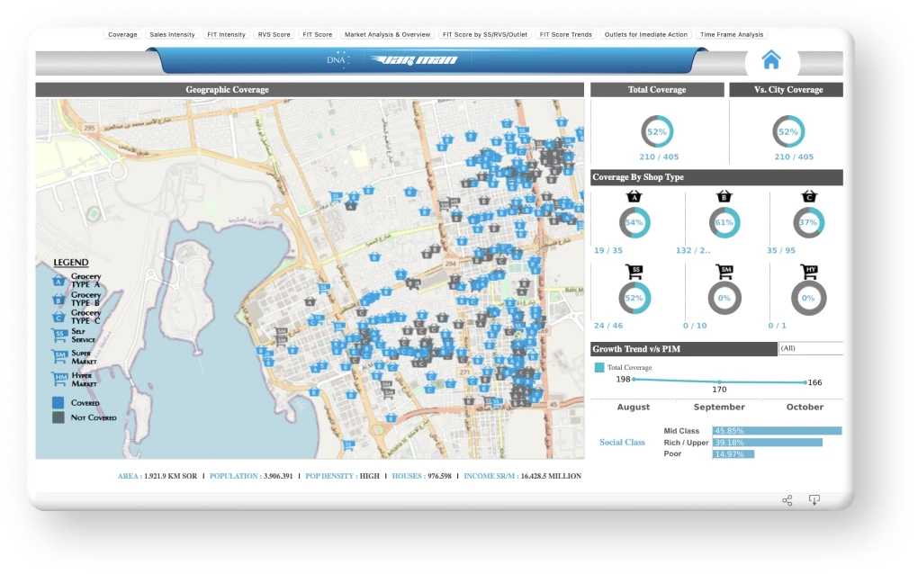Click the INCOME SR/M label in footer
The width and height of the screenshot is (918, 574).
(x=490, y=476)
